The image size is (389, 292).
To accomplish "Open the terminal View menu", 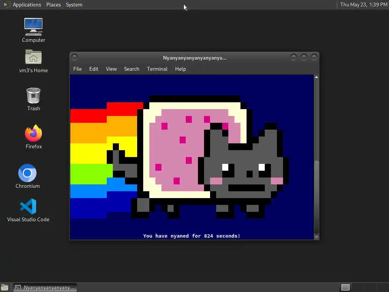I will [111, 69].
